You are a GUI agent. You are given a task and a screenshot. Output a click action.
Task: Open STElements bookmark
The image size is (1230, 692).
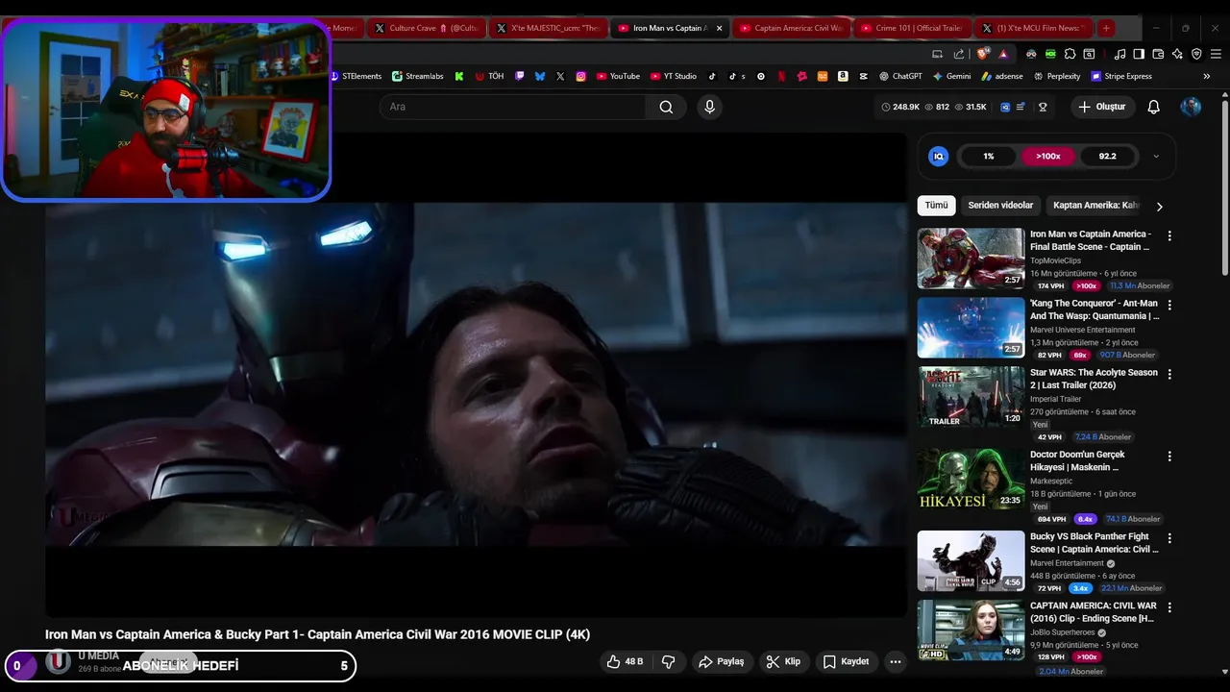356,76
